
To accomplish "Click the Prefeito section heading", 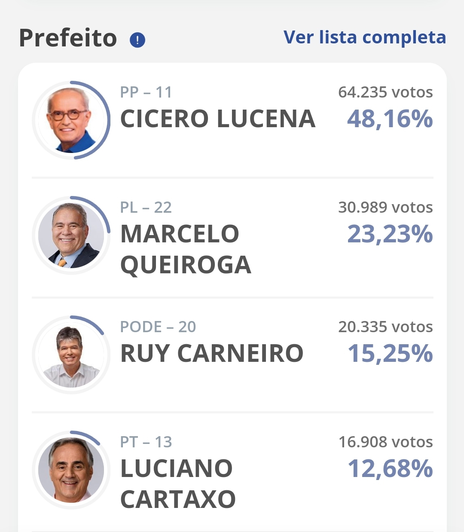I will [68, 38].
